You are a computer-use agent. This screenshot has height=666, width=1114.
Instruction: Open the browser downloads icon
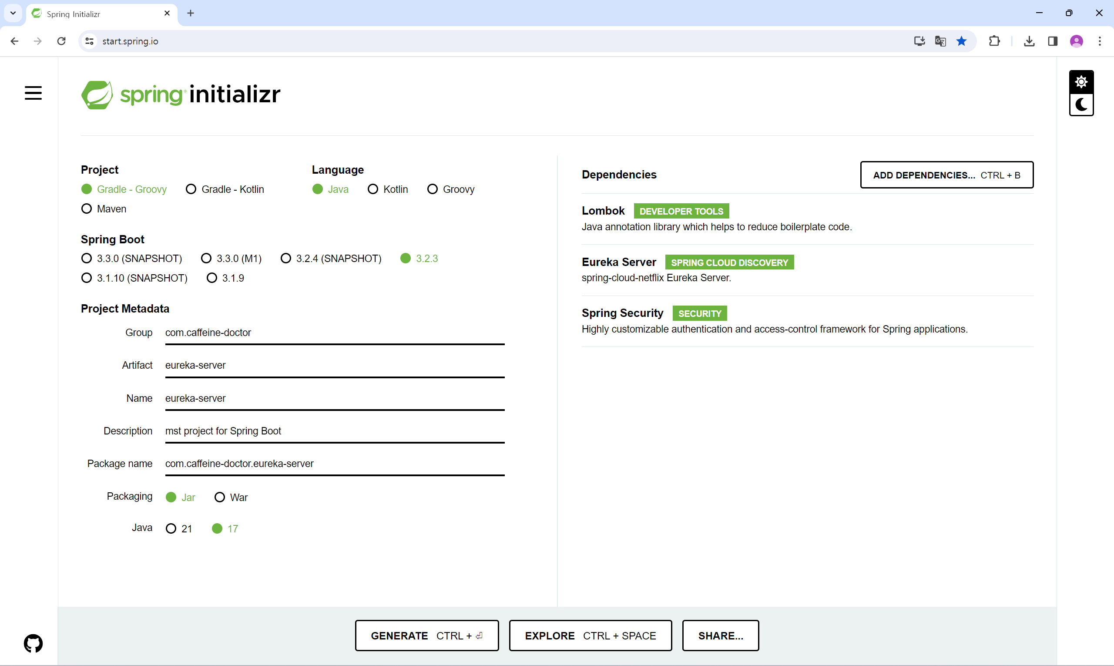coord(1029,41)
